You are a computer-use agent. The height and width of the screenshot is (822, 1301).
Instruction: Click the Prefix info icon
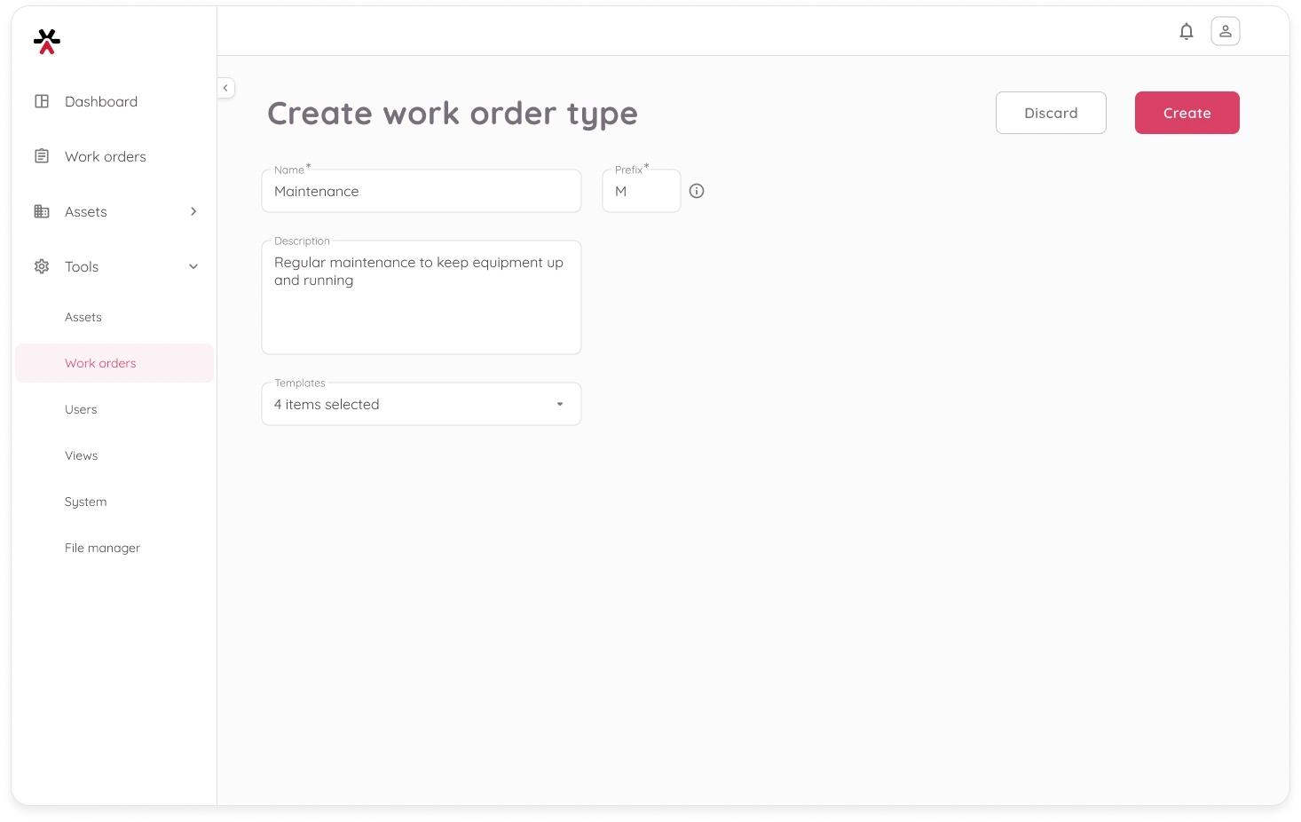coord(697,191)
